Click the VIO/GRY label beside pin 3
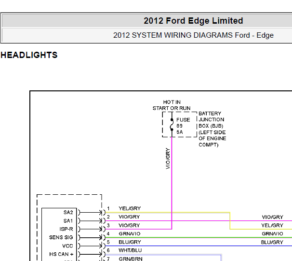Image resolution: width=292 pixels, height=261 pixels. [129, 226]
